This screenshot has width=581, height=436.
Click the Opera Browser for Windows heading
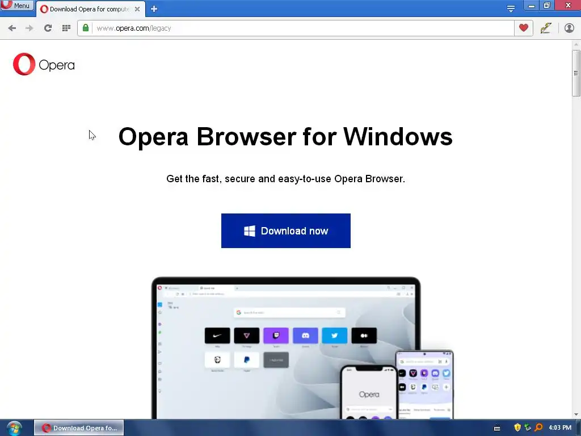[x=285, y=137]
